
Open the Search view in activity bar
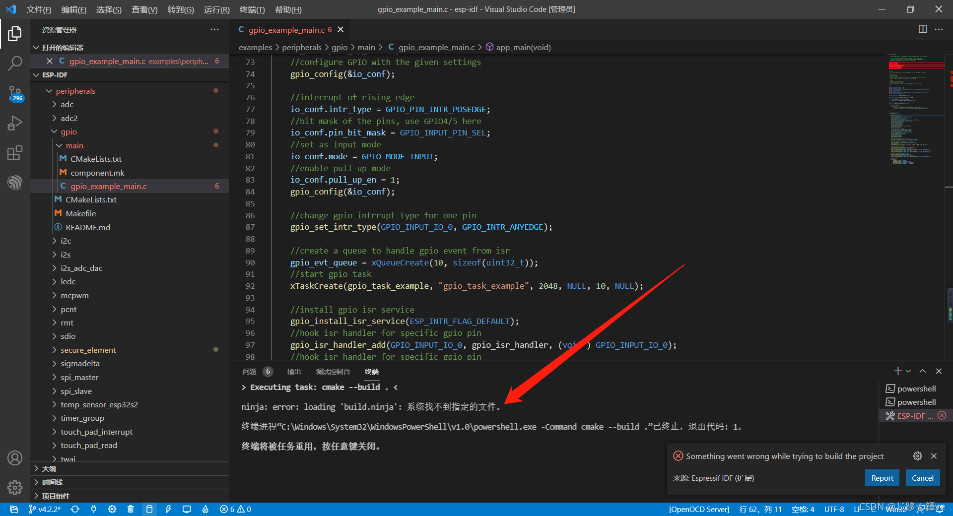(x=15, y=63)
